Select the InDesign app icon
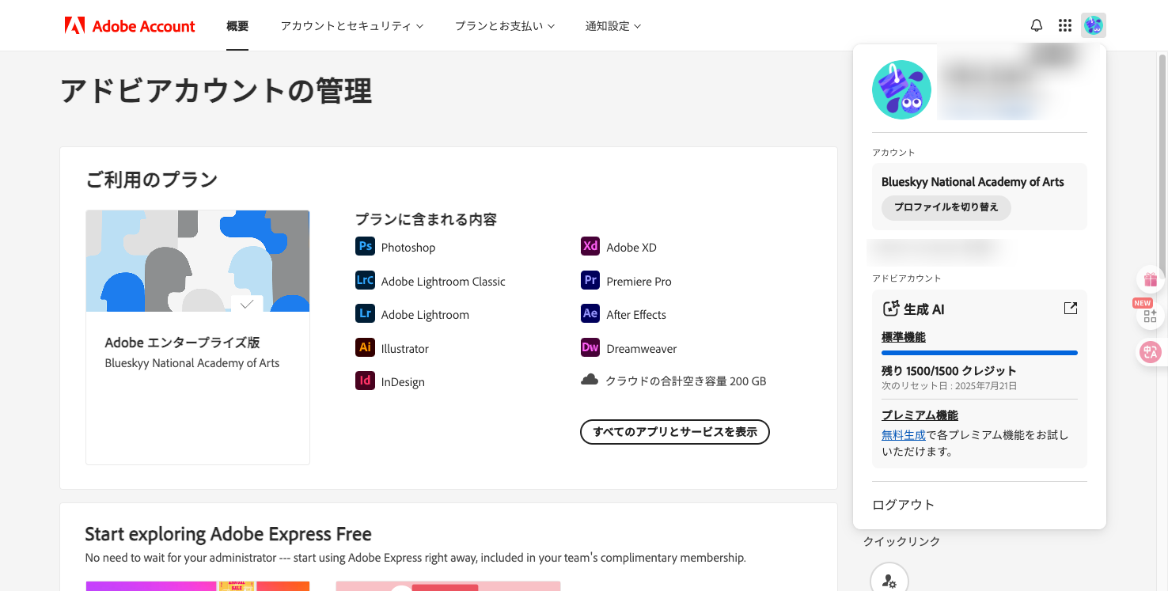 365,381
